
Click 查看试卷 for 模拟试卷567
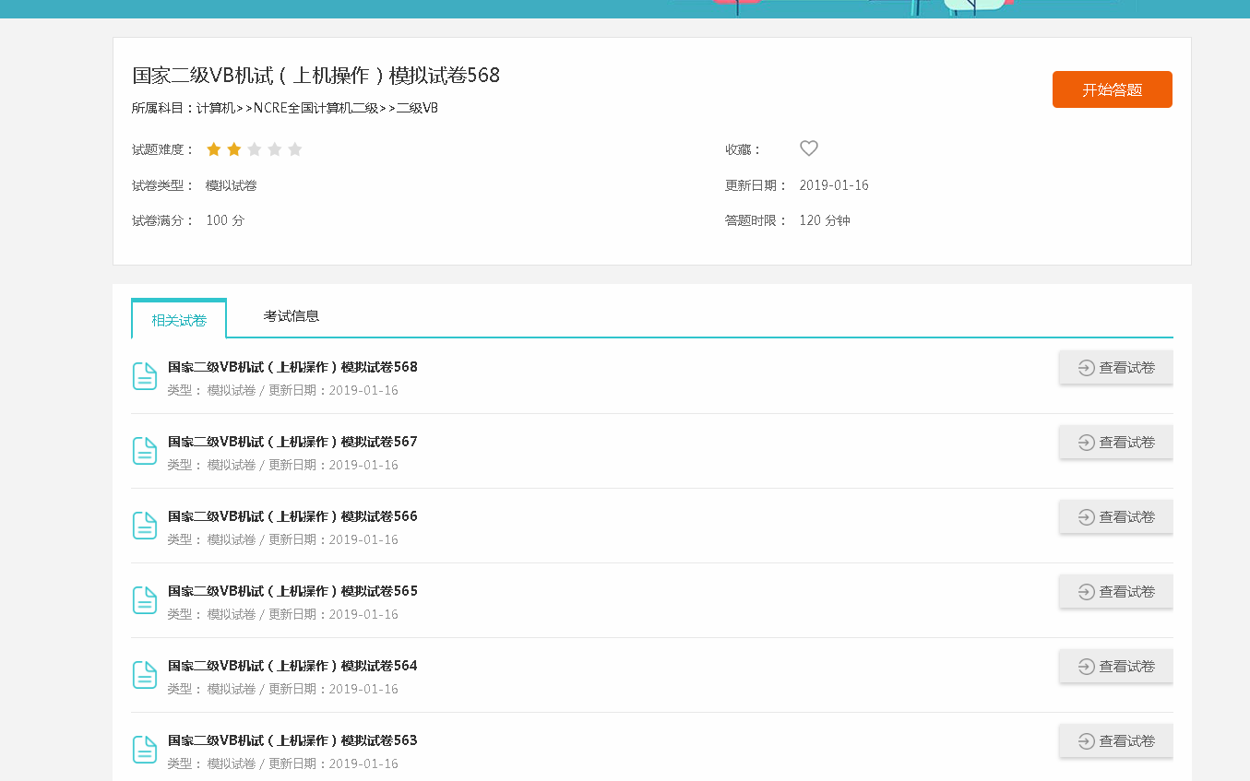(x=1116, y=443)
